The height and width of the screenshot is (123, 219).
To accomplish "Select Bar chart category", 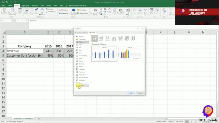I will (82, 50).
